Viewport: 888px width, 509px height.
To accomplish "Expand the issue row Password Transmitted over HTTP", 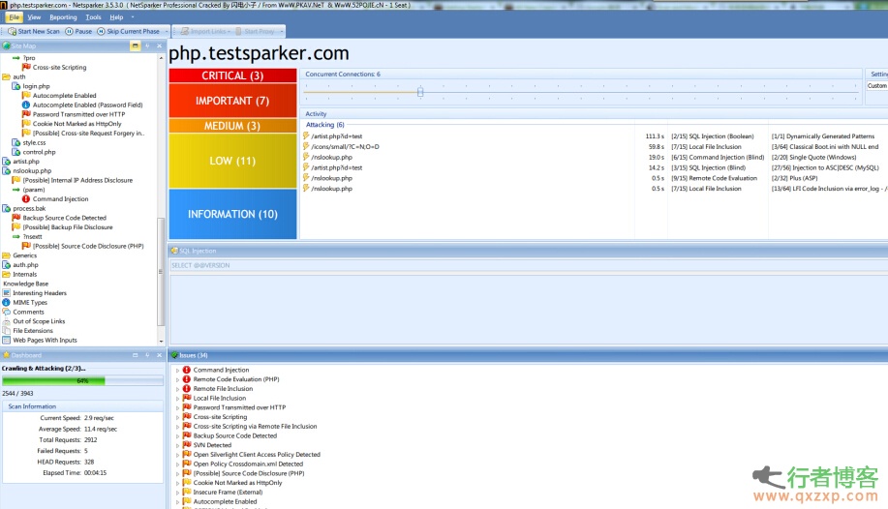I will [177, 407].
